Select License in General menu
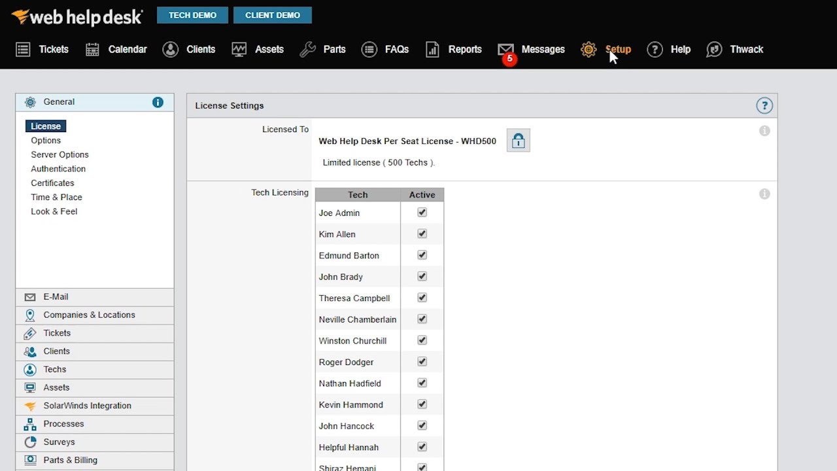This screenshot has height=471, width=837. 46,126
